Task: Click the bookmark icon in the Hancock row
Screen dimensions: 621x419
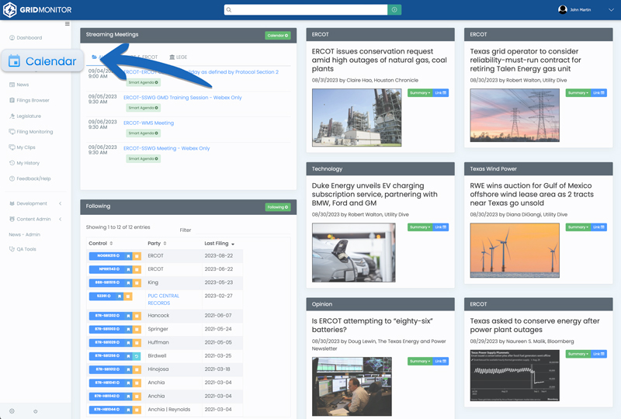Action: point(128,316)
